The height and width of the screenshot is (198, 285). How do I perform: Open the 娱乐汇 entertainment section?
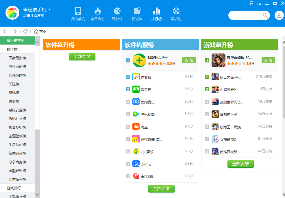(176, 14)
